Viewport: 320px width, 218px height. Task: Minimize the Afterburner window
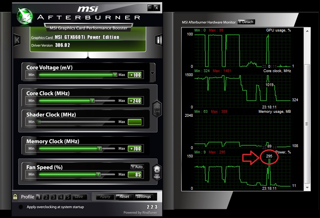[x=150, y=8]
